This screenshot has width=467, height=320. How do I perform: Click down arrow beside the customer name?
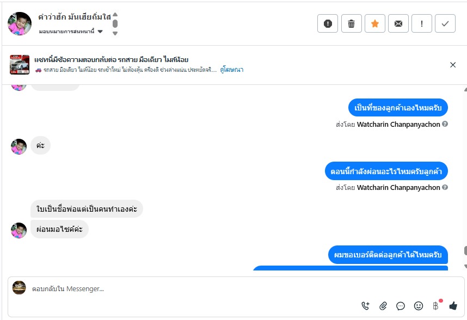(115, 33)
